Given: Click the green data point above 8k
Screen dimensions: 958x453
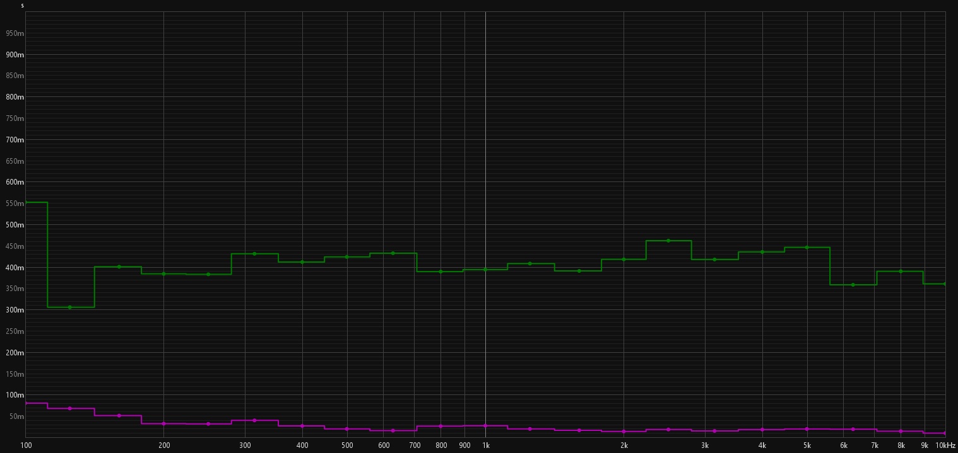Looking at the screenshot, I should (x=901, y=272).
